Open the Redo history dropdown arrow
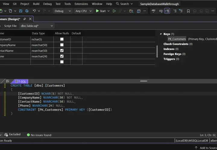The image size is (217, 150). pos(49,11)
